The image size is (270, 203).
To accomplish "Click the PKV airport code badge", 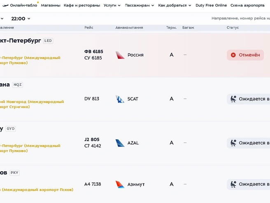I will point(14,173).
